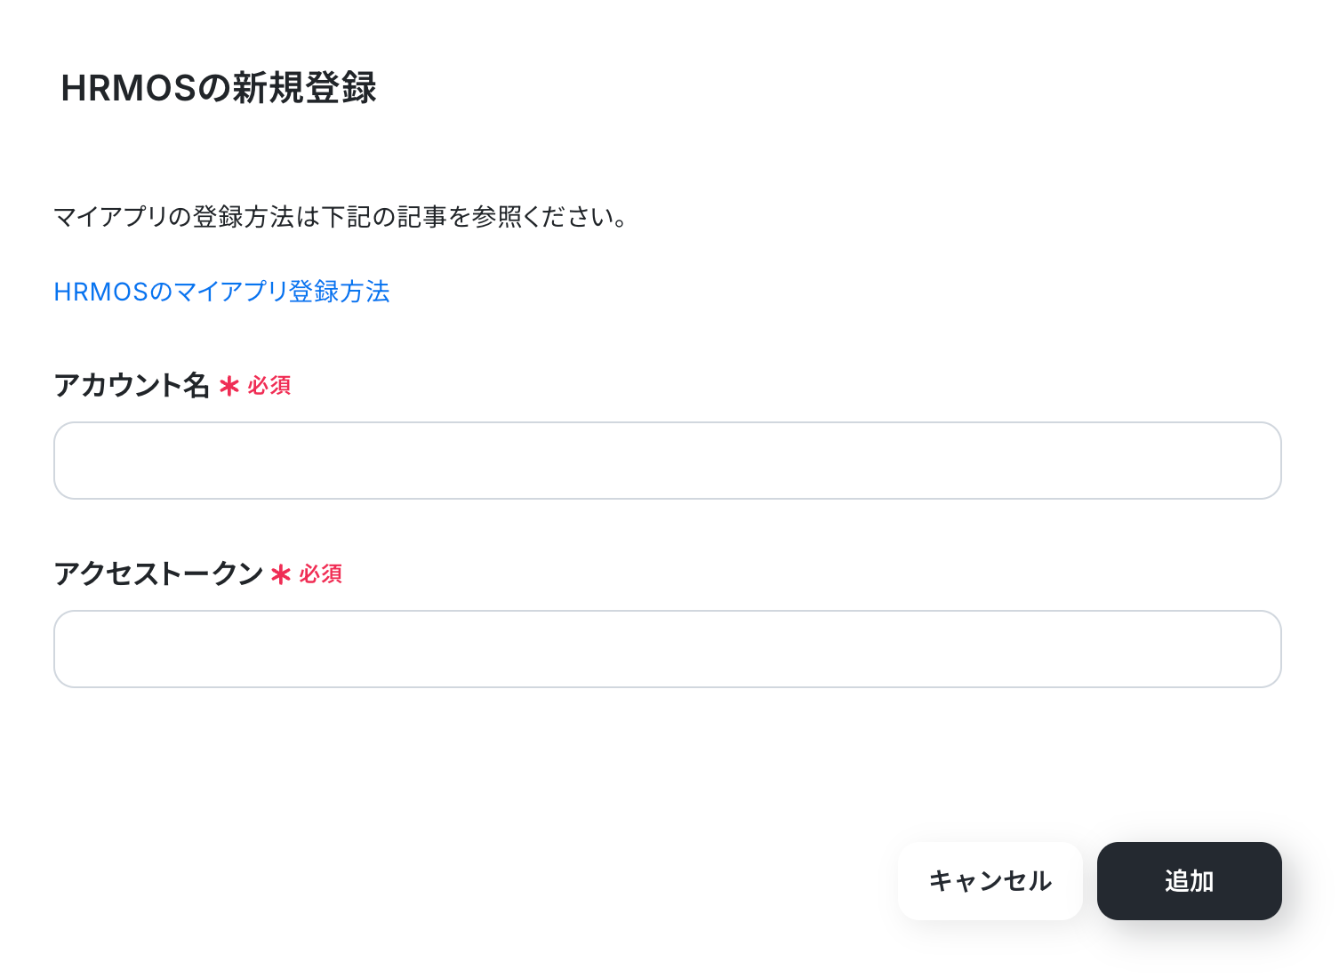This screenshot has width=1339, height=978.
Task: Focus the text box for account name
Action: 667,461
